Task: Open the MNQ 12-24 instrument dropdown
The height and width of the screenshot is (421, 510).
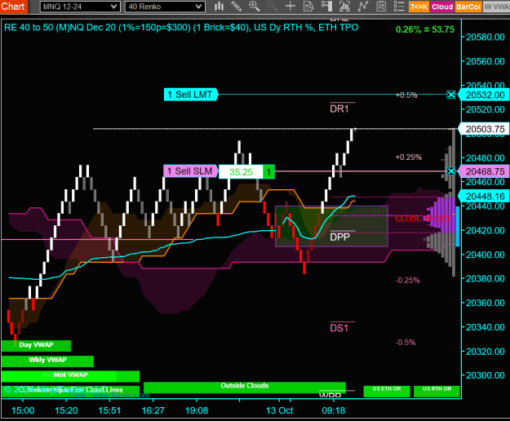Action: pos(80,7)
